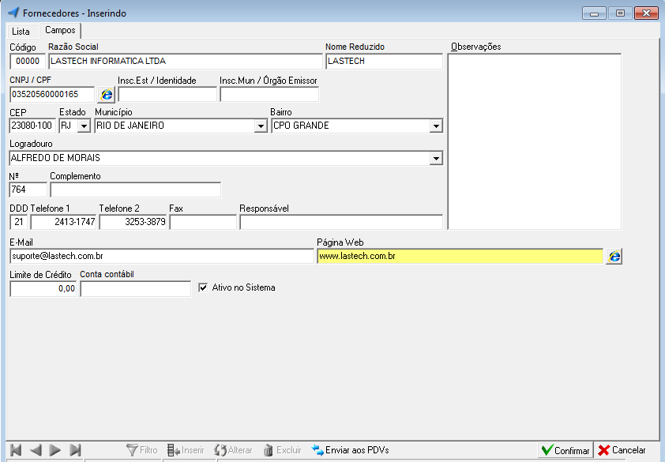Switch to the Lista tab
Image resolution: width=665 pixels, height=462 pixels.
pos(21,32)
